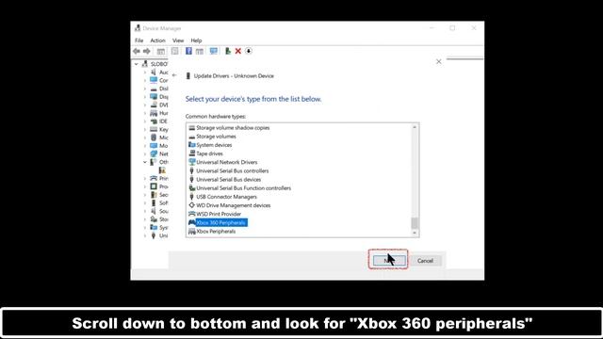Select the IDE tree item
Image resolution: width=603 pixels, height=339 pixels.
[163, 121]
